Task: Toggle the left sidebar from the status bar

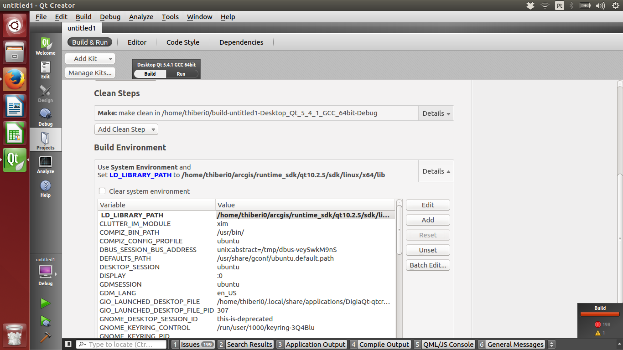Action: click(68, 344)
